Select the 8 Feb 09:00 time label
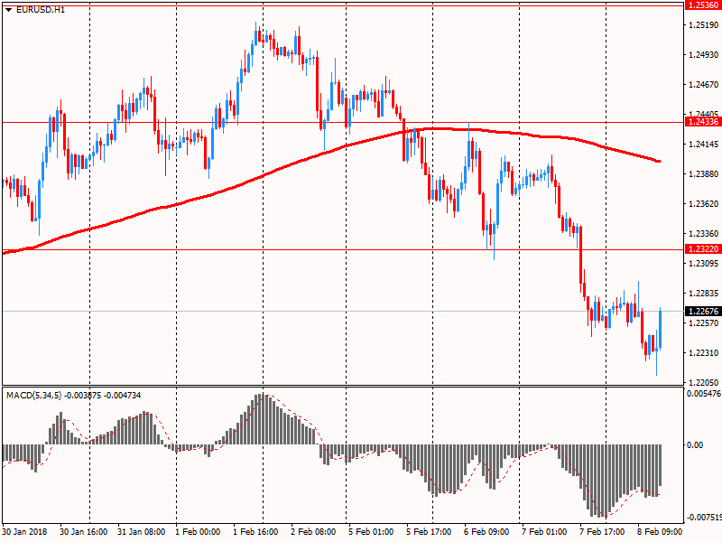 click(x=660, y=531)
